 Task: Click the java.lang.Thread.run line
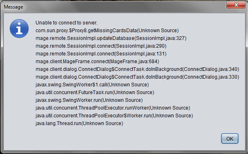pos(79,123)
